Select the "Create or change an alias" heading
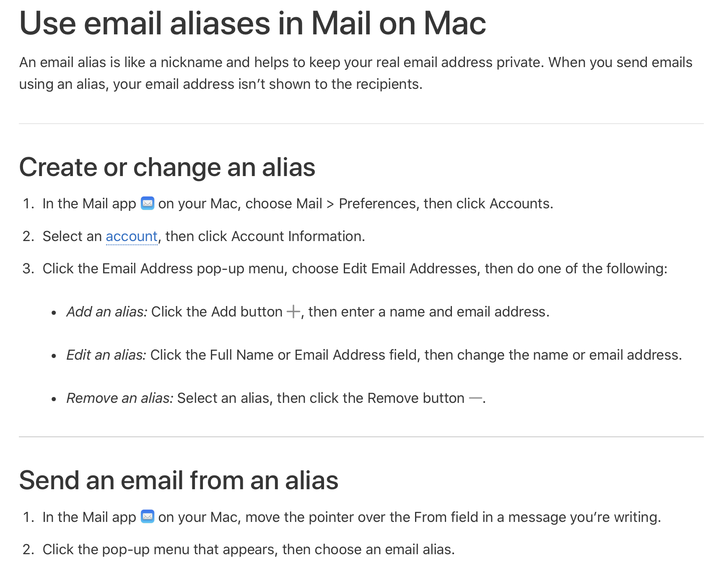 (x=167, y=167)
